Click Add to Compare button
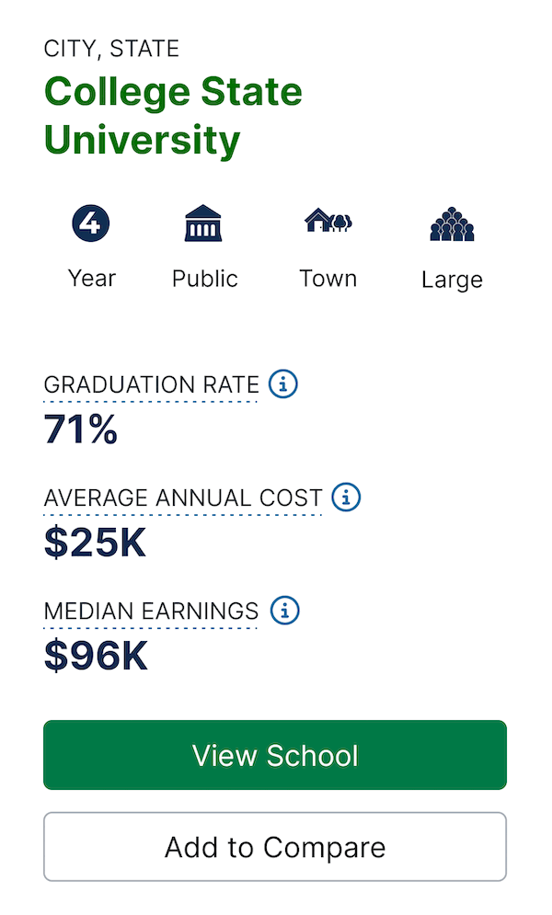This screenshot has height=915, width=552. point(275,847)
